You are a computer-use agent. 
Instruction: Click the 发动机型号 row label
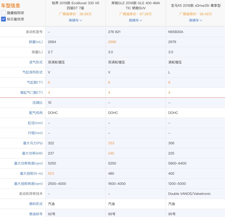point(34,32)
